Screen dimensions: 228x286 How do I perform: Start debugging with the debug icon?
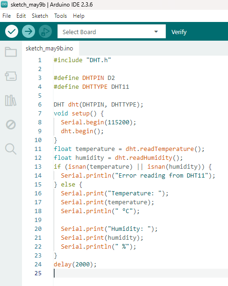click(x=45, y=32)
